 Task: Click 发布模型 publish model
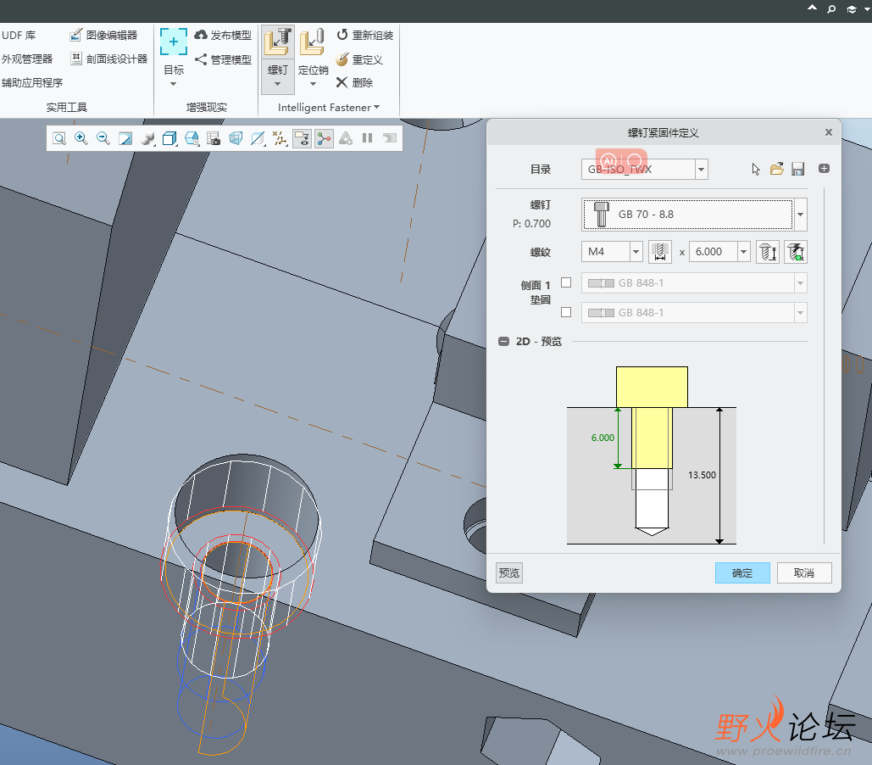[x=223, y=35]
